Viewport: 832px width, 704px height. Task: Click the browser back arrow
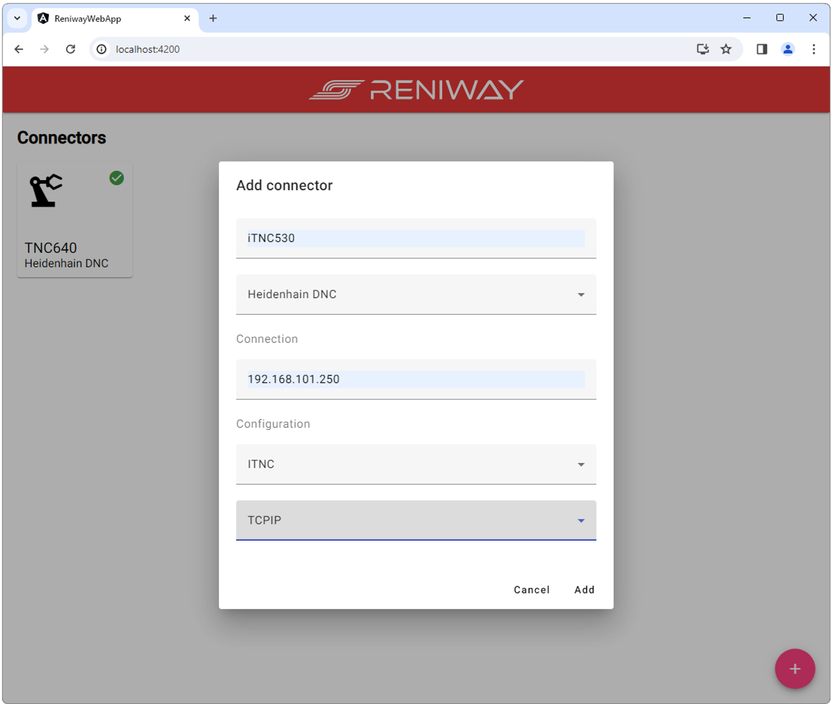(x=18, y=49)
